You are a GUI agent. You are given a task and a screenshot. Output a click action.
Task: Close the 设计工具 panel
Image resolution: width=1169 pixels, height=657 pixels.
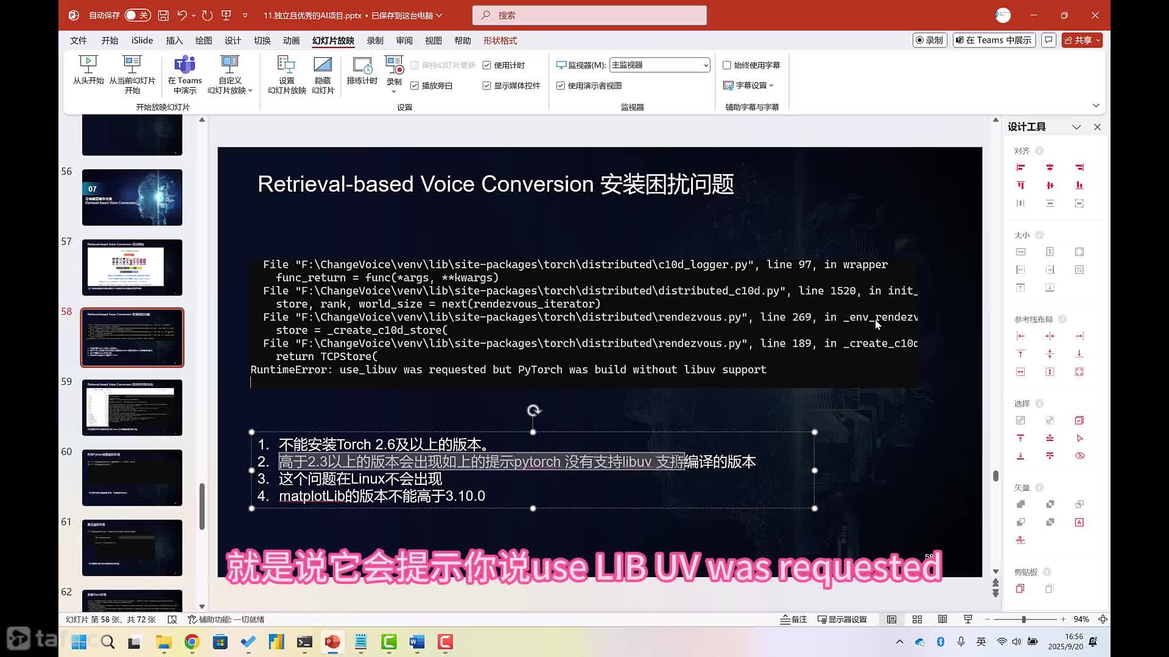(1097, 127)
